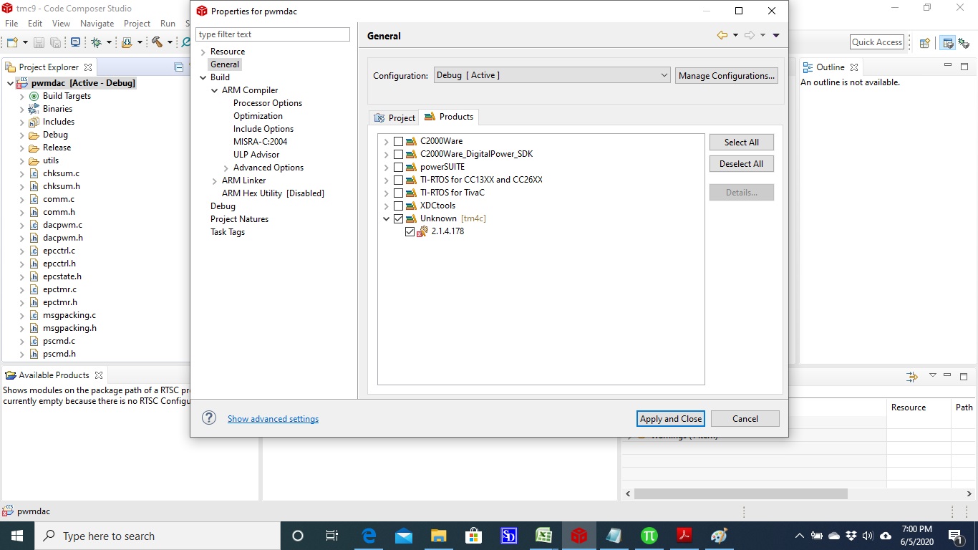
Task: Click the Windows Start button
Action: click(x=17, y=536)
